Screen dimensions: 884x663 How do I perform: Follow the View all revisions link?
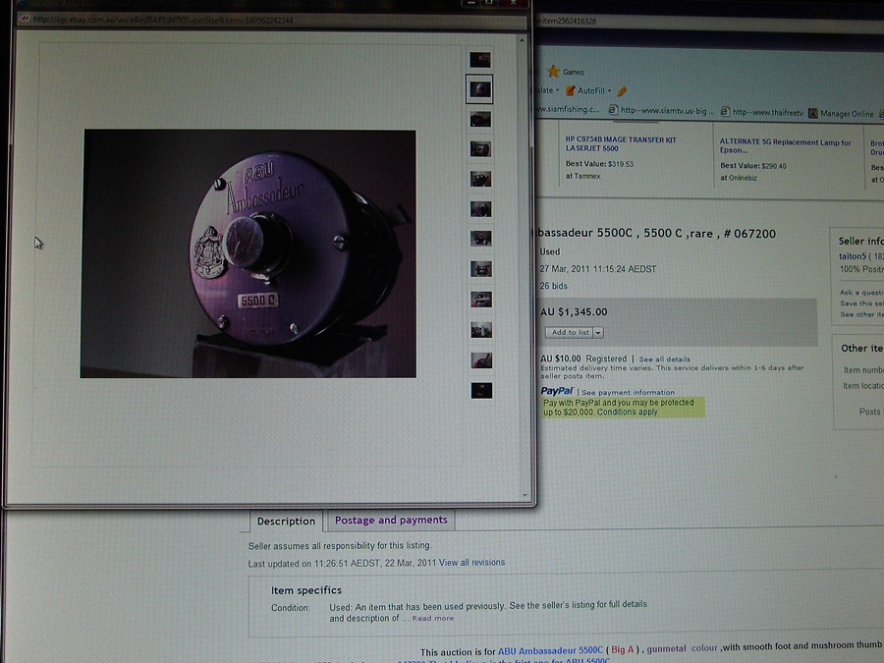click(x=471, y=562)
